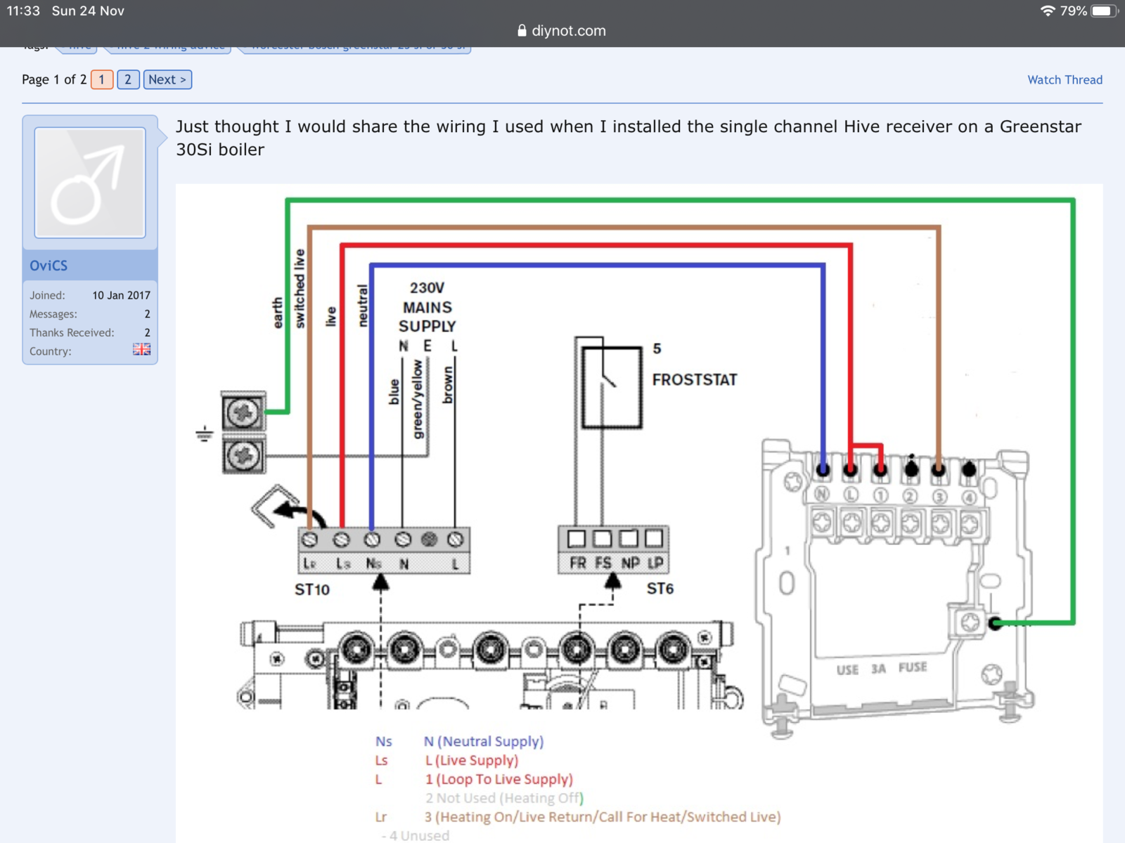Tap the date Sun 24 Nov in status bar
This screenshot has height=843, width=1125.
point(88,11)
